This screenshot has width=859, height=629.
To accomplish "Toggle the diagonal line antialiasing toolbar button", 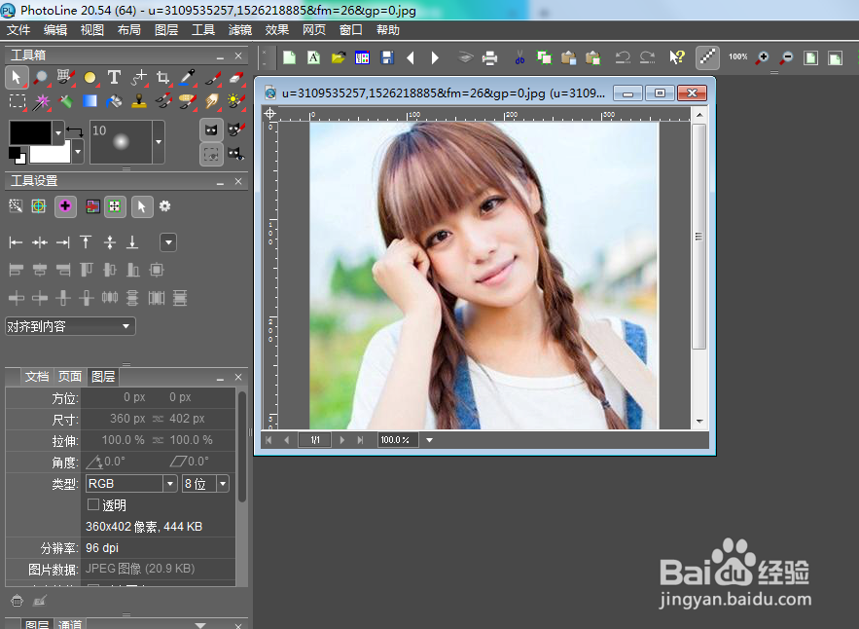I will coord(707,57).
